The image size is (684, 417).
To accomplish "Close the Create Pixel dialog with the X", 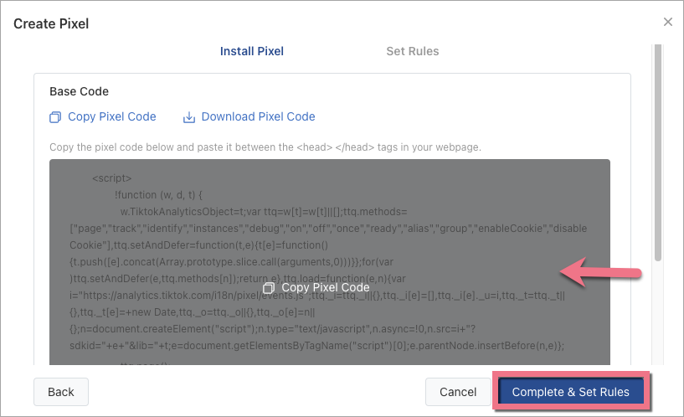I will point(667,22).
